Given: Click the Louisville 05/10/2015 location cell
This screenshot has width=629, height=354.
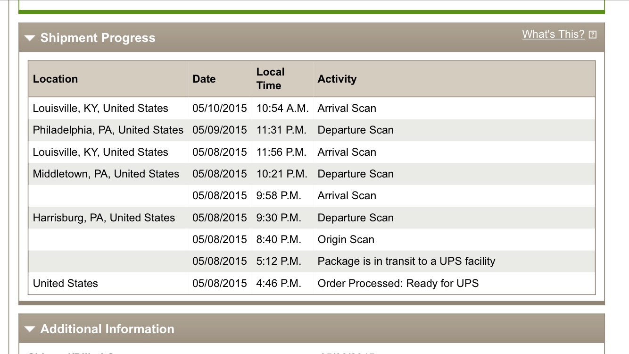Looking at the screenshot, I should pyautogui.click(x=100, y=109).
